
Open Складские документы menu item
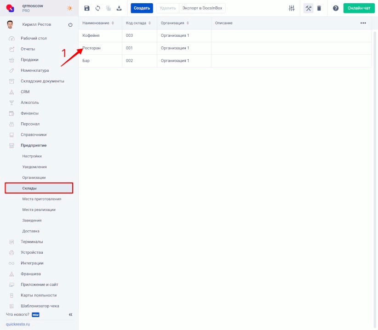pos(42,81)
